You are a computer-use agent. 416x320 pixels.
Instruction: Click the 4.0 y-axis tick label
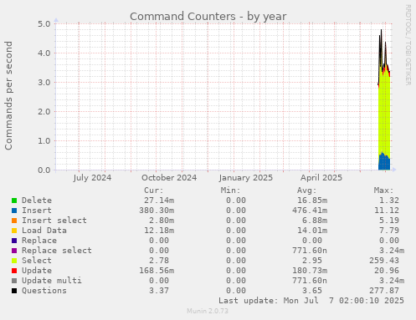coord(44,53)
